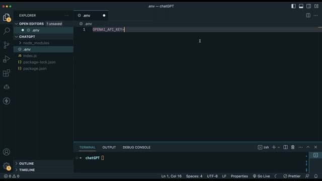Viewport: 322px width, 181px height.
Task: Toggle the bottom panel layout icon
Action: 301,6
